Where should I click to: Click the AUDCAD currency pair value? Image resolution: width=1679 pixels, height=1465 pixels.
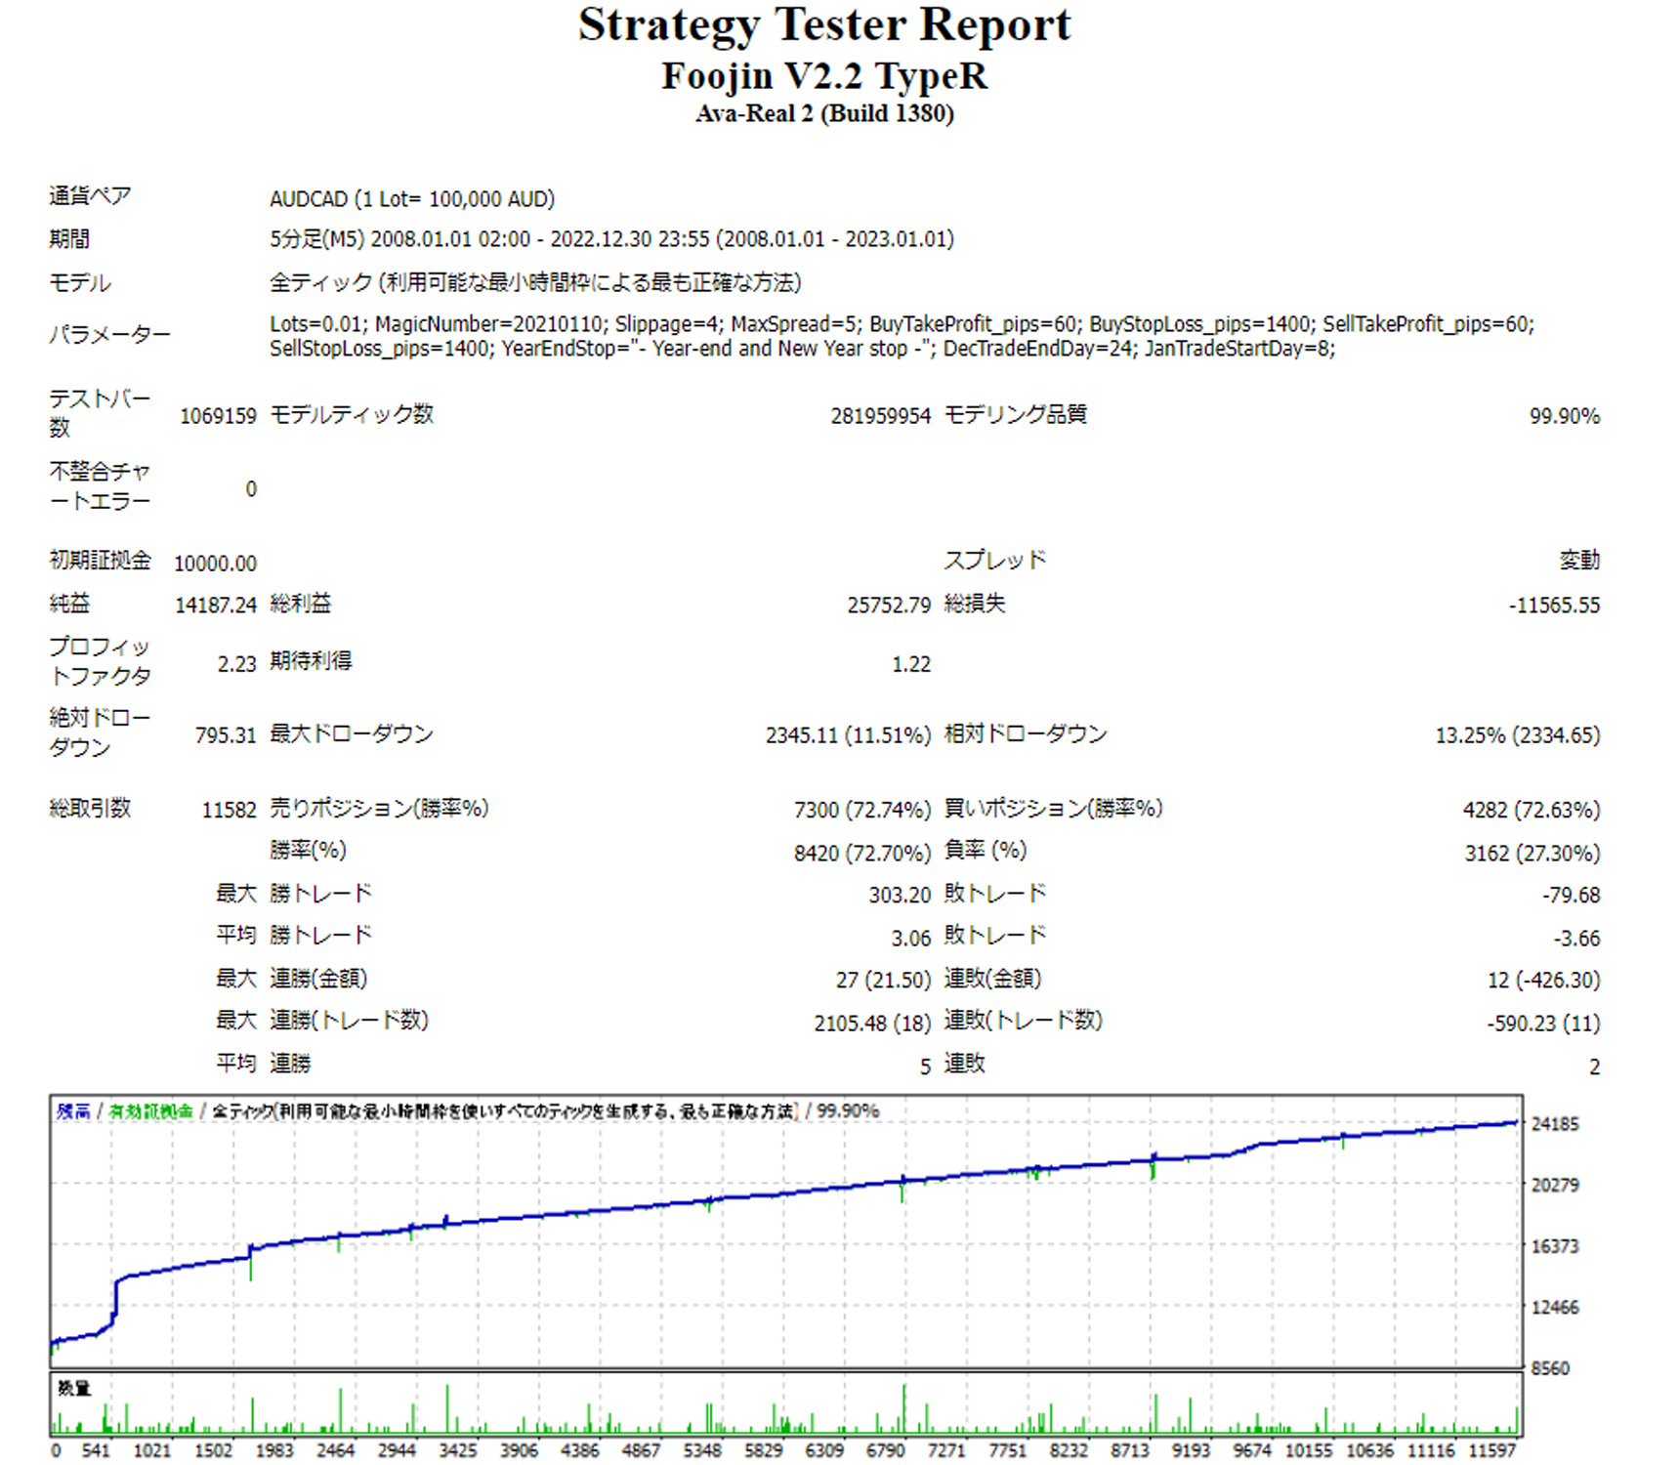412,199
